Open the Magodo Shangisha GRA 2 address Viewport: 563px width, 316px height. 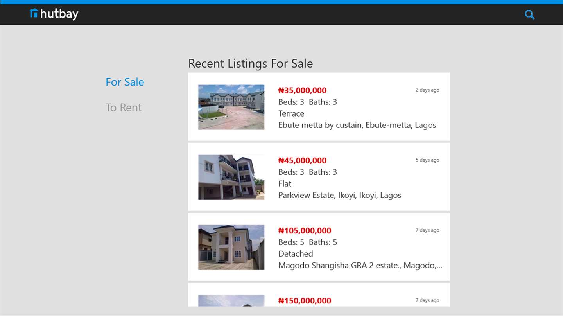click(x=360, y=266)
